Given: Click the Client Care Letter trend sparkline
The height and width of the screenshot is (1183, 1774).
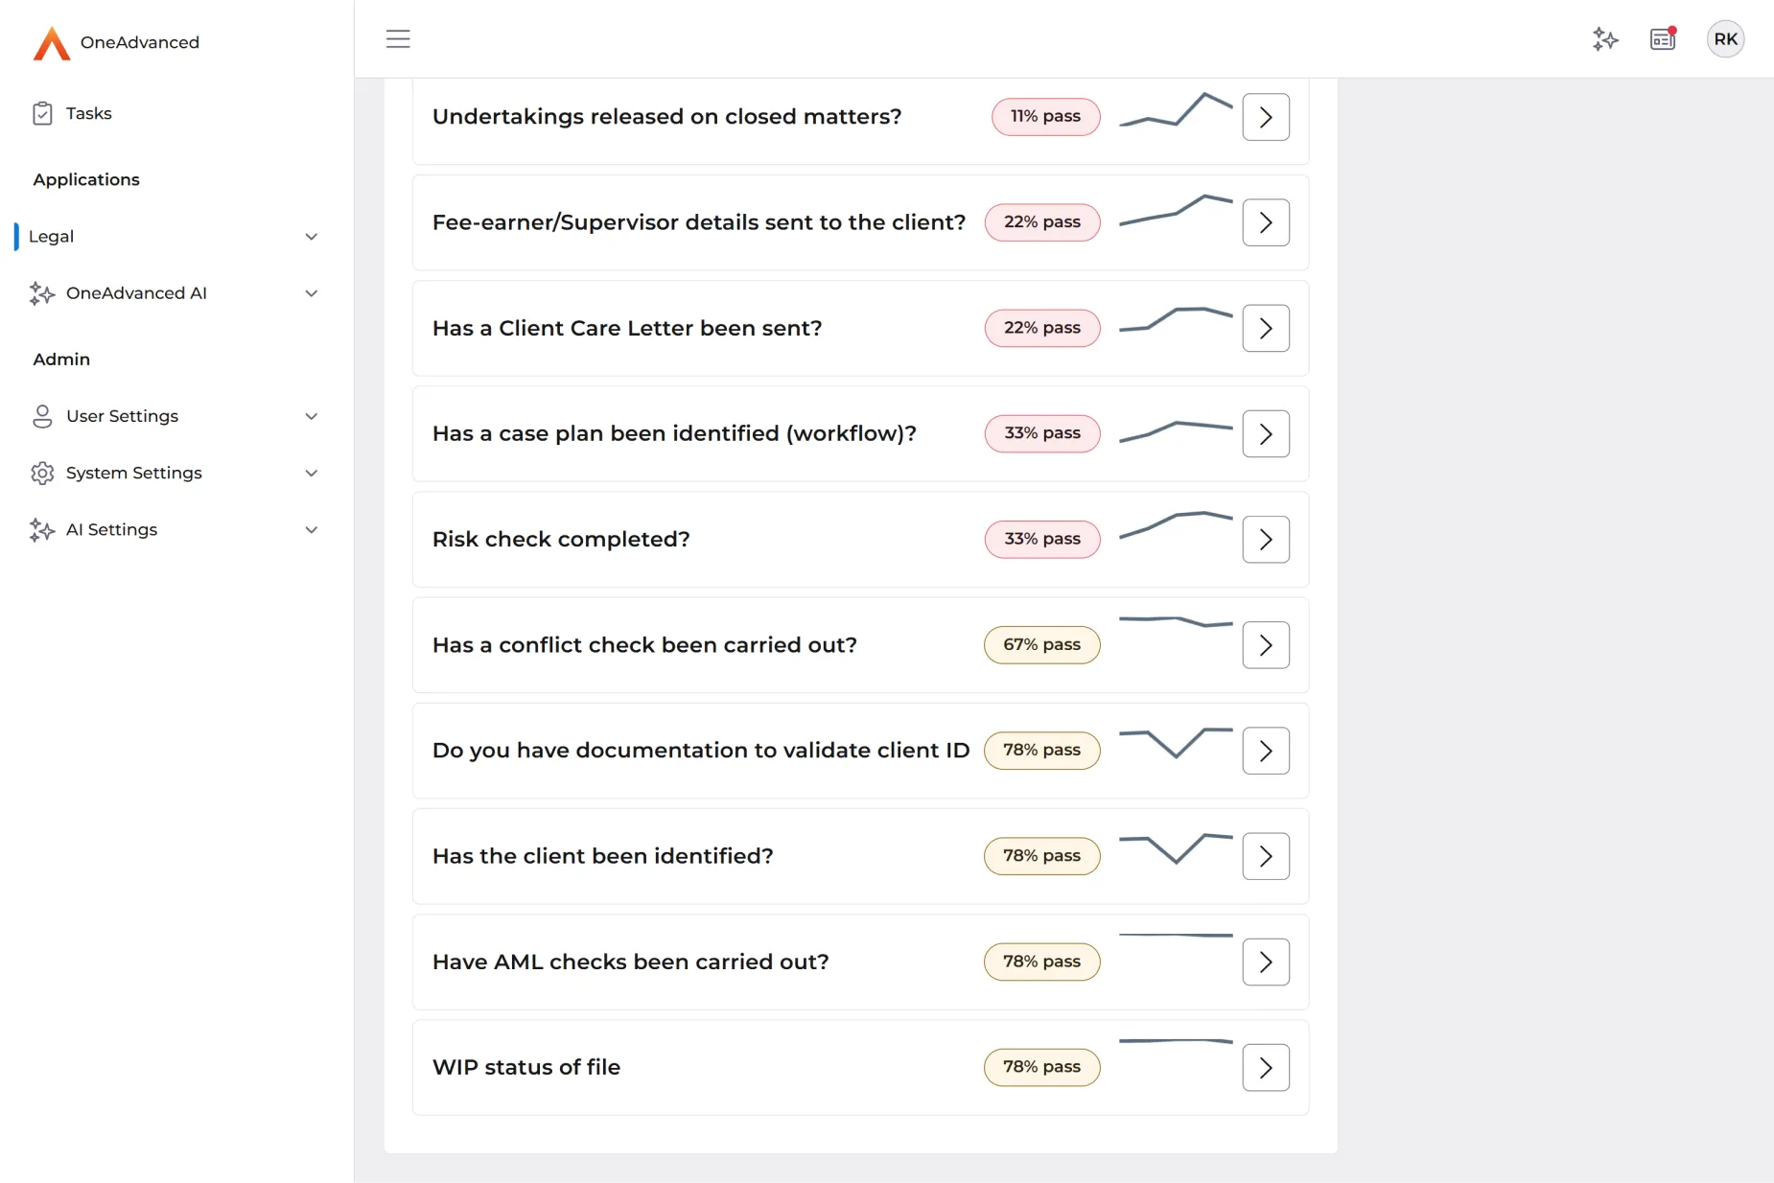Looking at the screenshot, I should 1176,318.
